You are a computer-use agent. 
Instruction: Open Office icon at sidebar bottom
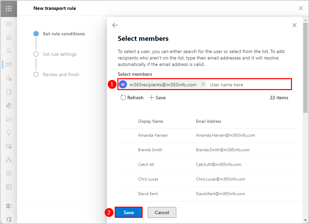coord(9,219)
